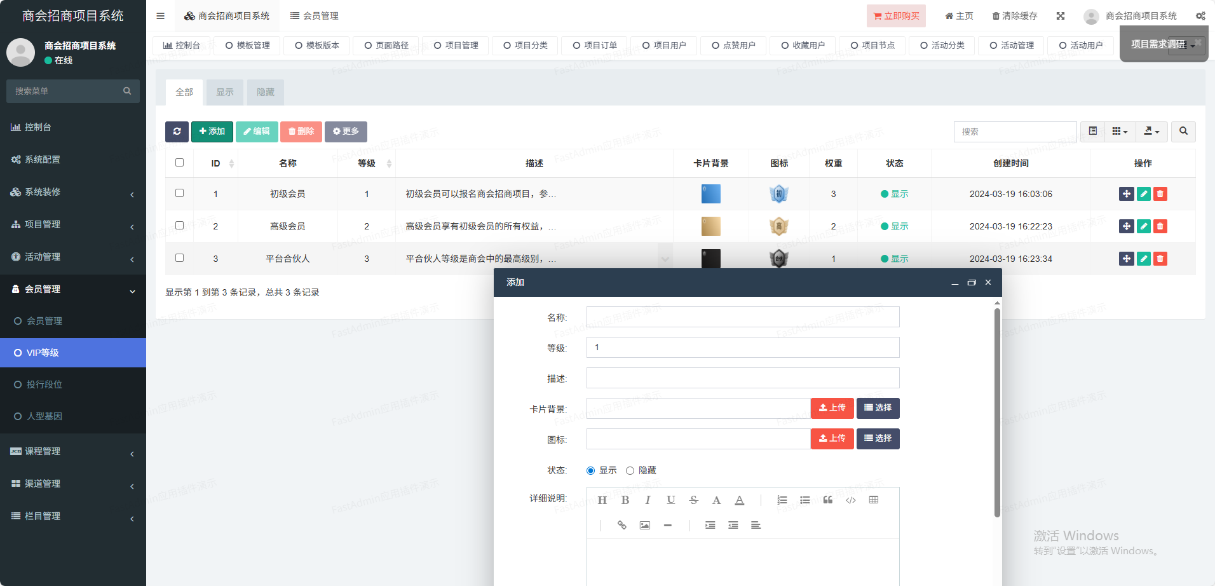
Task: Click the blockquote icon in editor toolbar
Action: point(827,500)
